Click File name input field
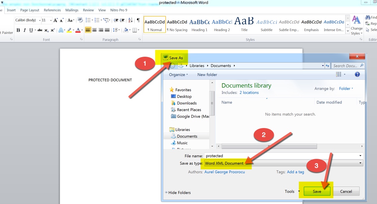The width and height of the screenshot is (377, 204). tap(284, 156)
